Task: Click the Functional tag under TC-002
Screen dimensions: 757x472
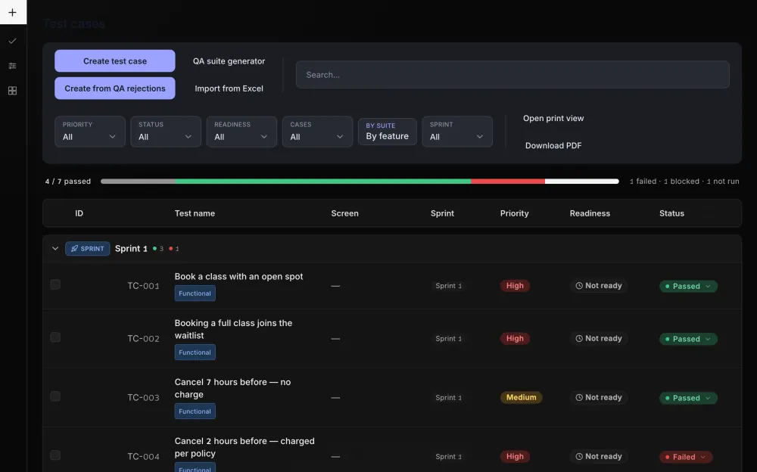Action: pyautogui.click(x=195, y=352)
